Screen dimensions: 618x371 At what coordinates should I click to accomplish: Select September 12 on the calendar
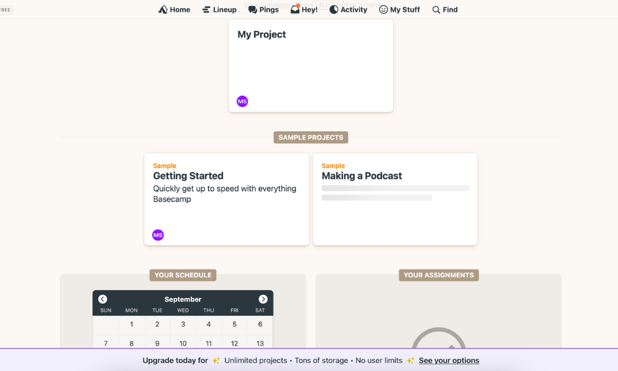(x=234, y=343)
